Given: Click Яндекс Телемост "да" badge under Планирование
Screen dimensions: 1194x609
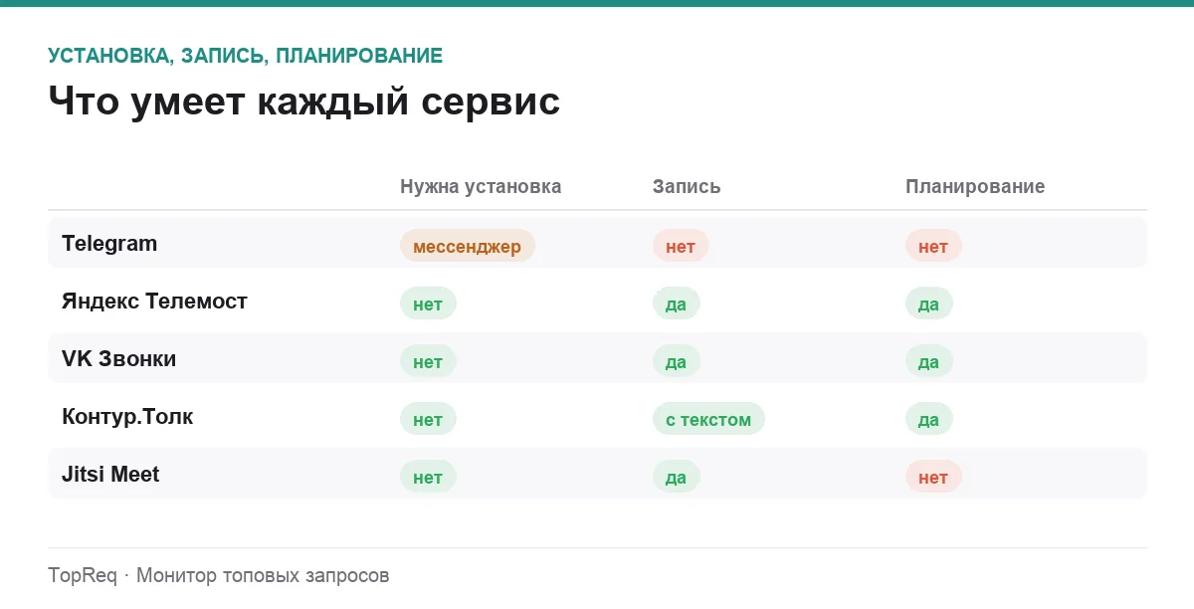Looking at the screenshot, I should pyautogui.click(x=929, y=304).
